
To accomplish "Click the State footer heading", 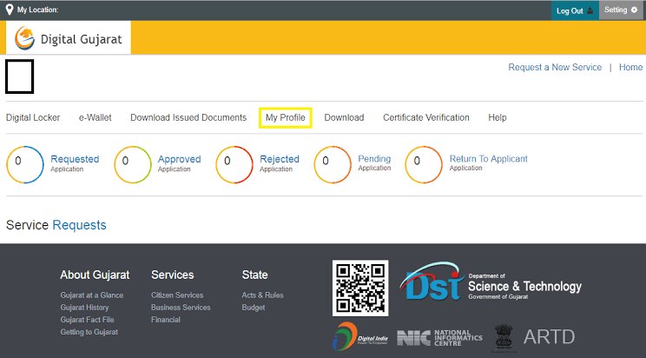I will [254, 275].
